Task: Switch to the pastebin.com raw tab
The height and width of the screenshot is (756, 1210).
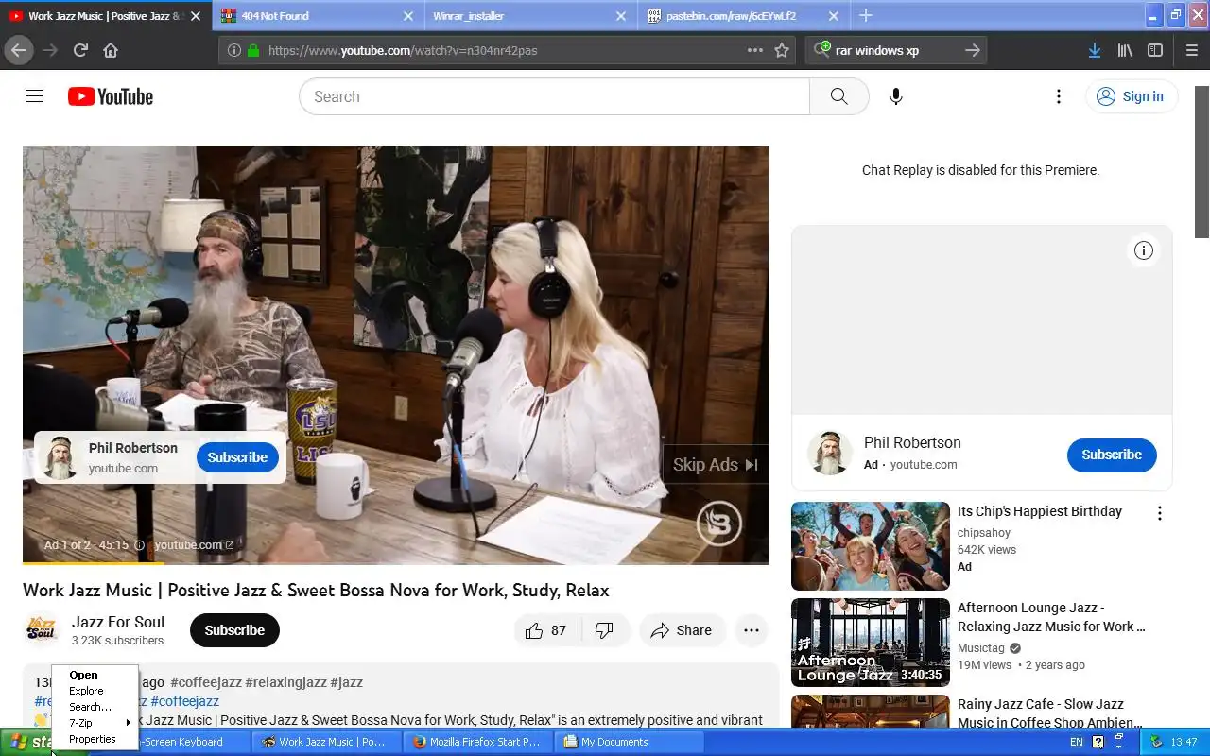Action: [x=742, y=16]
